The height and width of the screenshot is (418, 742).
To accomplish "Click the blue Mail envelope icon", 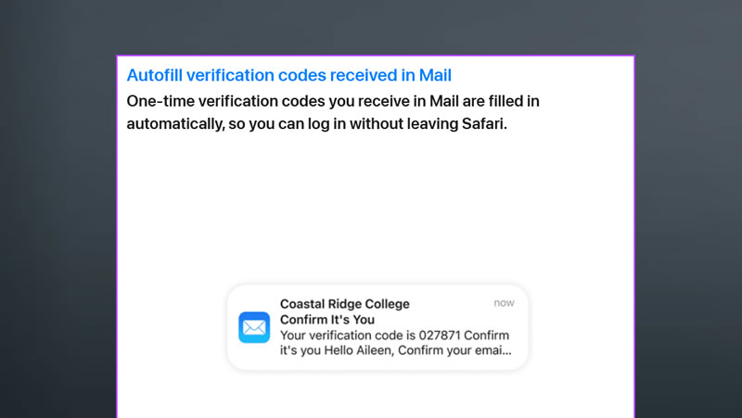I will point(254,327).
